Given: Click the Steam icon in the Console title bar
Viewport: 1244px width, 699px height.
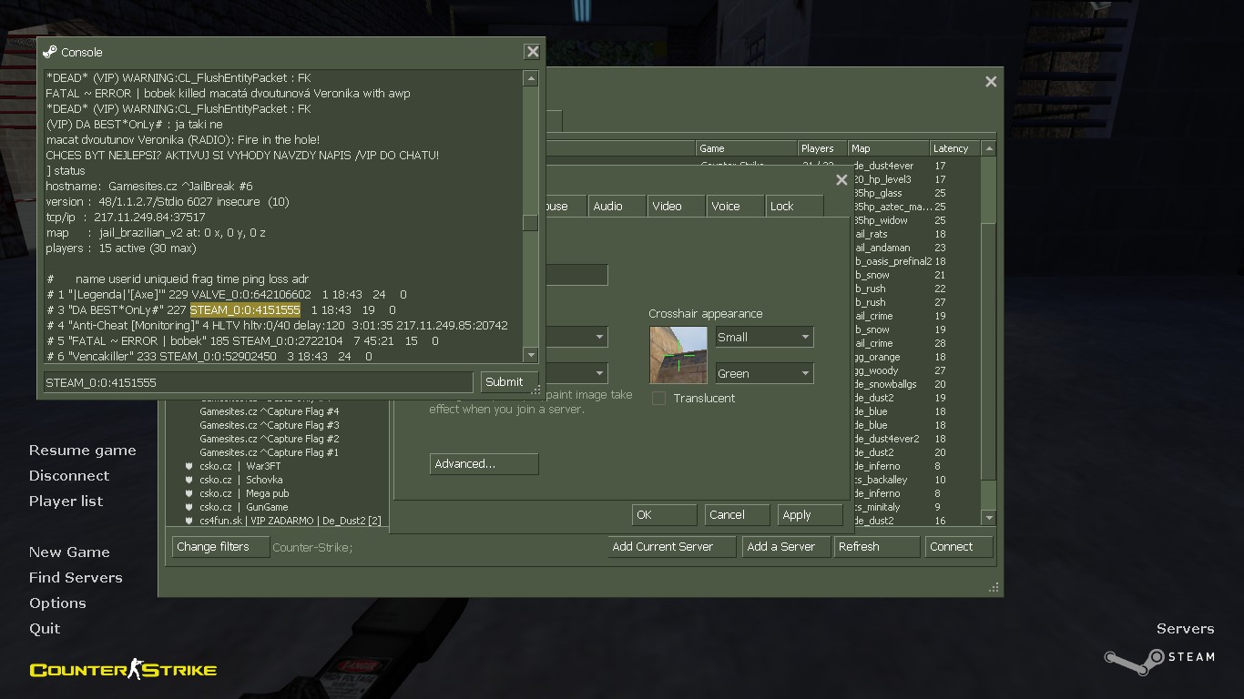Looking at the screenshot, I should pos(50,52).
